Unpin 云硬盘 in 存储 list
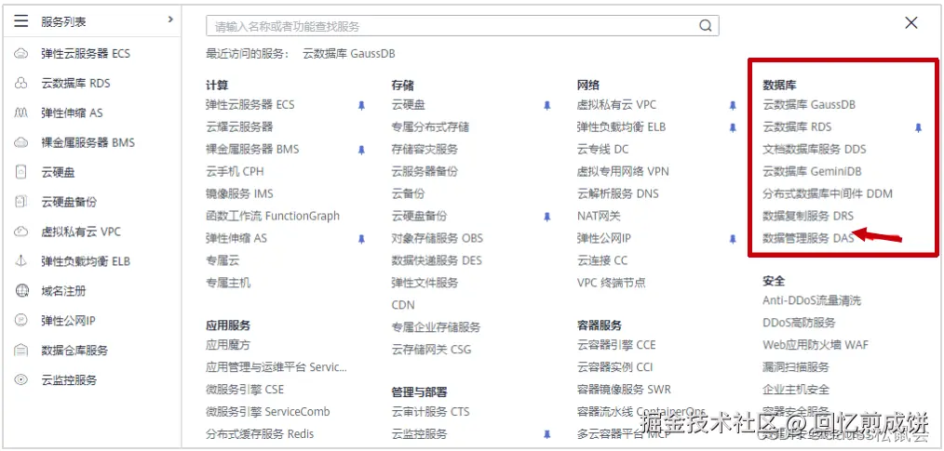Viewport: 944px width, 451px height. [546, 105]
